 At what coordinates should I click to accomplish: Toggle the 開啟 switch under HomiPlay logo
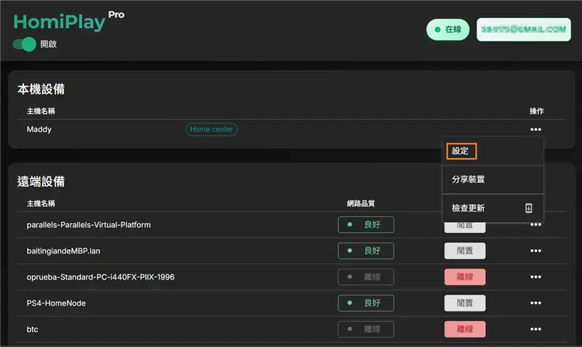[x=25, y=44]
